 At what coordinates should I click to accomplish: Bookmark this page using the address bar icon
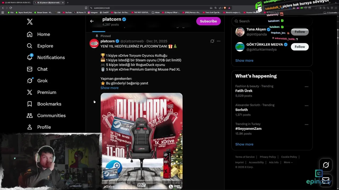click(x=86, y=8)
